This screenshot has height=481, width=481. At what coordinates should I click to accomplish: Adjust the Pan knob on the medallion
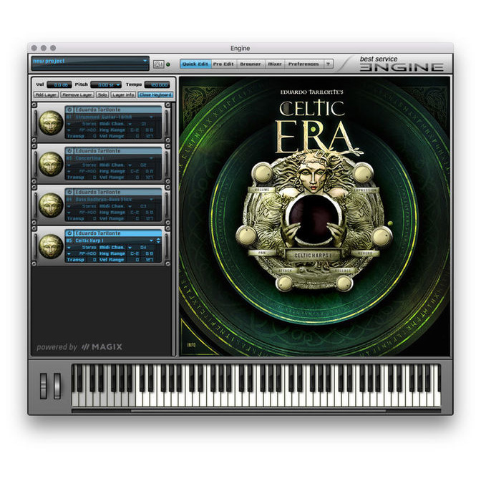point(247,235)
